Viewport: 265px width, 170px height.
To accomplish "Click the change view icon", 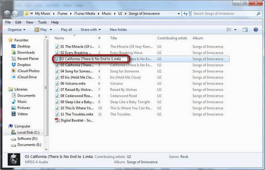I will tap(229, 30).
